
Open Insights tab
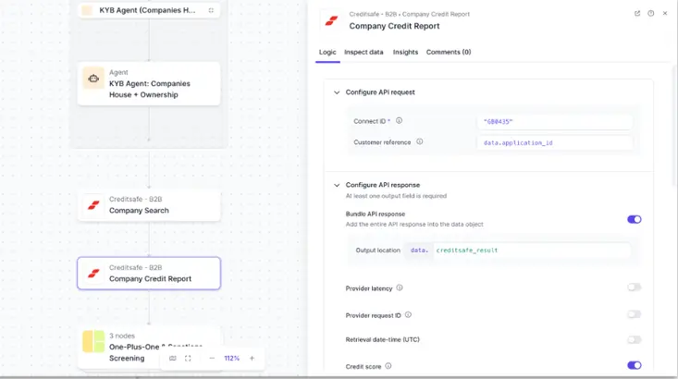405,52
